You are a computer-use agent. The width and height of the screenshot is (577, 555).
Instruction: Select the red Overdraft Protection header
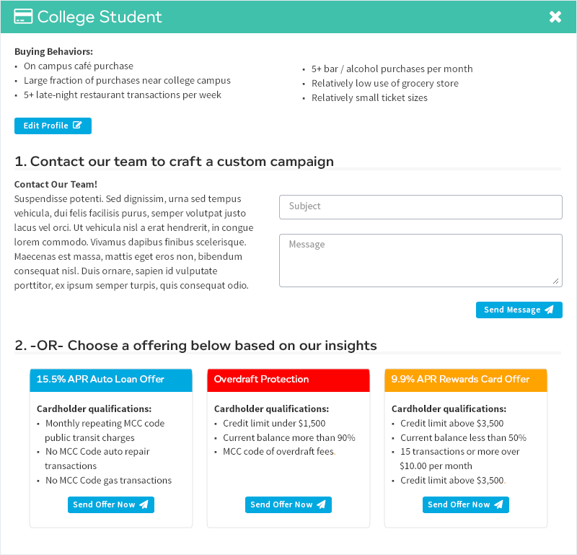point(288,380)
